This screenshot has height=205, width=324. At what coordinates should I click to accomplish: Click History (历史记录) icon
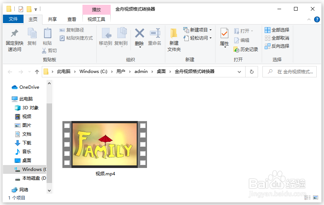236,50
